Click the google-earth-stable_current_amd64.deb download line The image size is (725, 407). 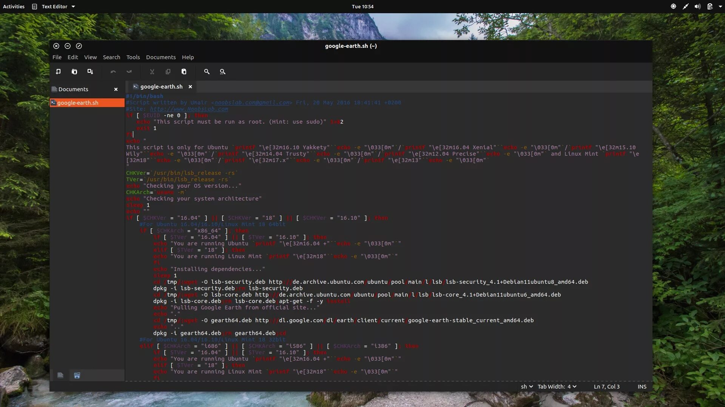(344, 320)
